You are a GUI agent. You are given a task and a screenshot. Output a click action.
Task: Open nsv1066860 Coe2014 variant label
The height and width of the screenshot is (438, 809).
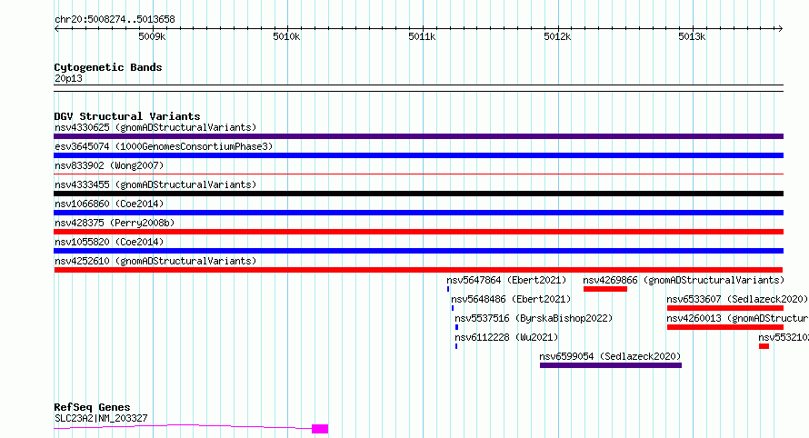(109, 204)
